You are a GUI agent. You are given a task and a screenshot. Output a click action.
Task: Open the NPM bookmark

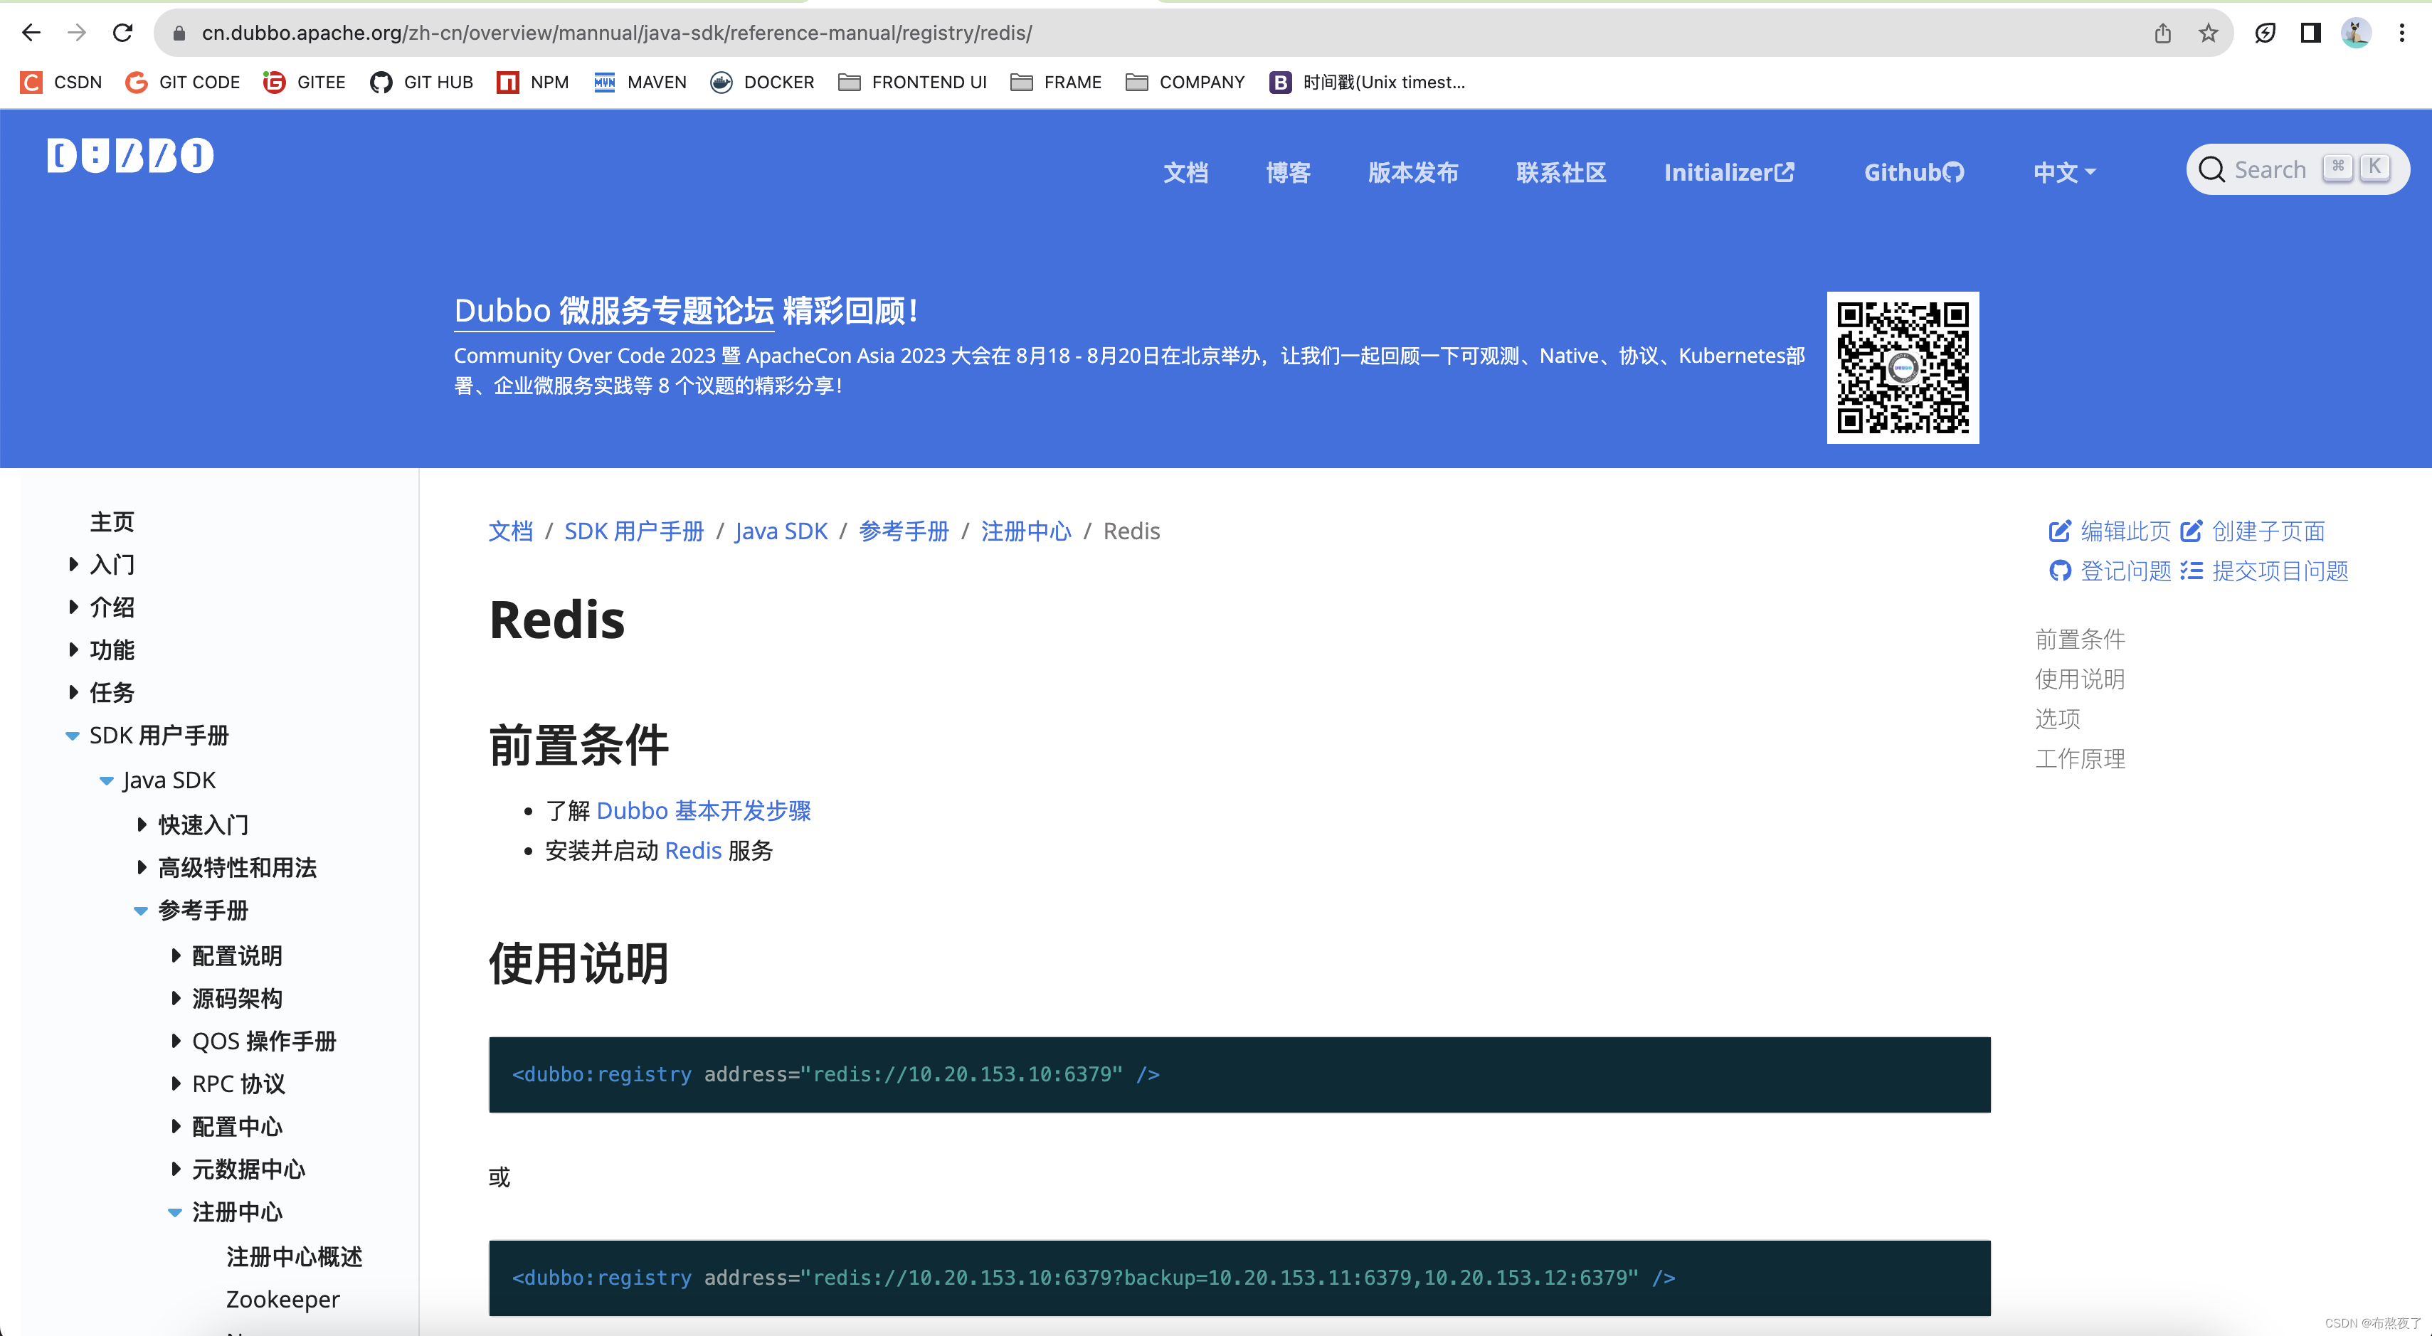(x=532, y=82)
